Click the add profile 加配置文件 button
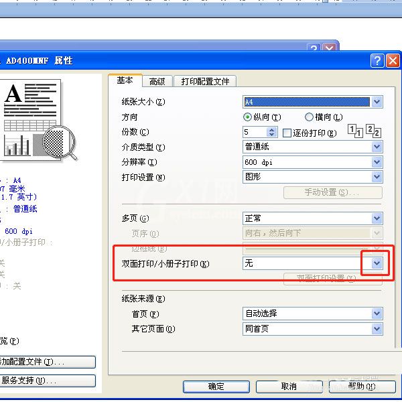Screen dimensions: 402x402 coord(48,362)
